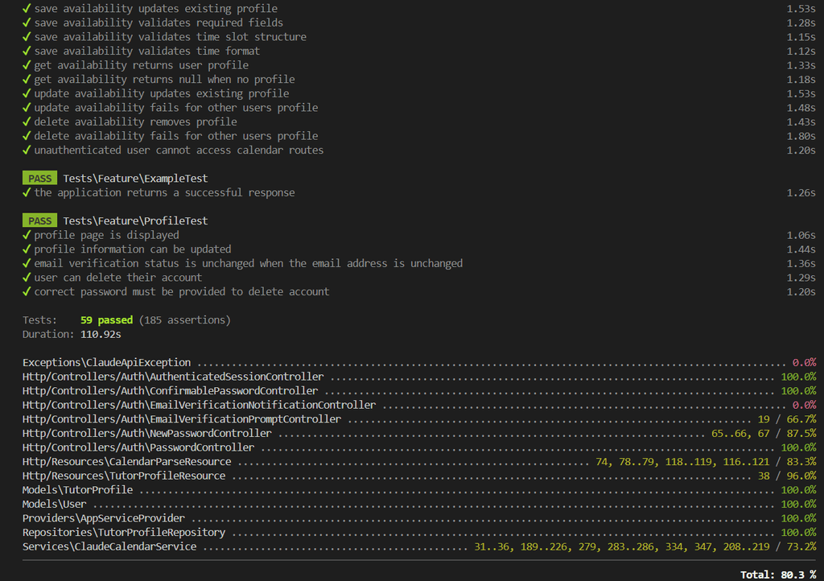Click the PASS badge beside Tests\Feature\ProfileTest
This screenshot has width=824, height=581.
point(39,221)
